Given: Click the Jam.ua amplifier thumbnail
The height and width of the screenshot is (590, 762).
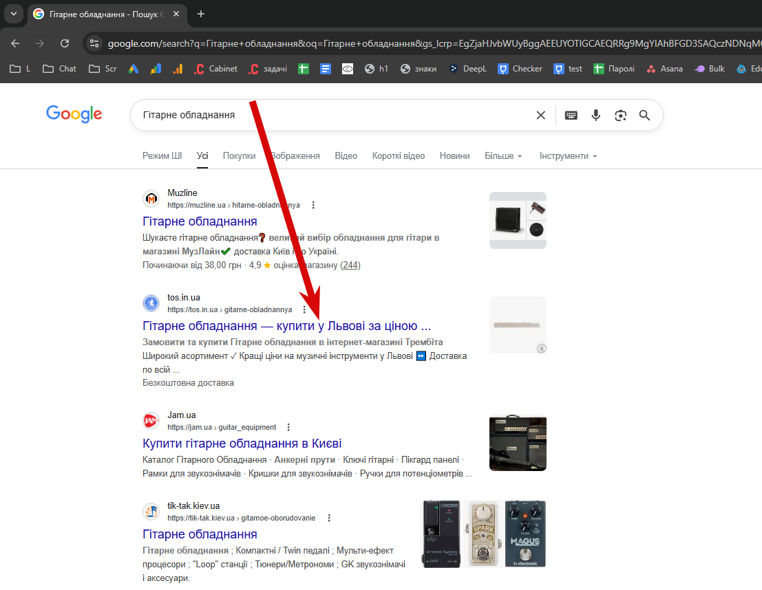Looking at the screenshot, I should [x=518, y=442].
